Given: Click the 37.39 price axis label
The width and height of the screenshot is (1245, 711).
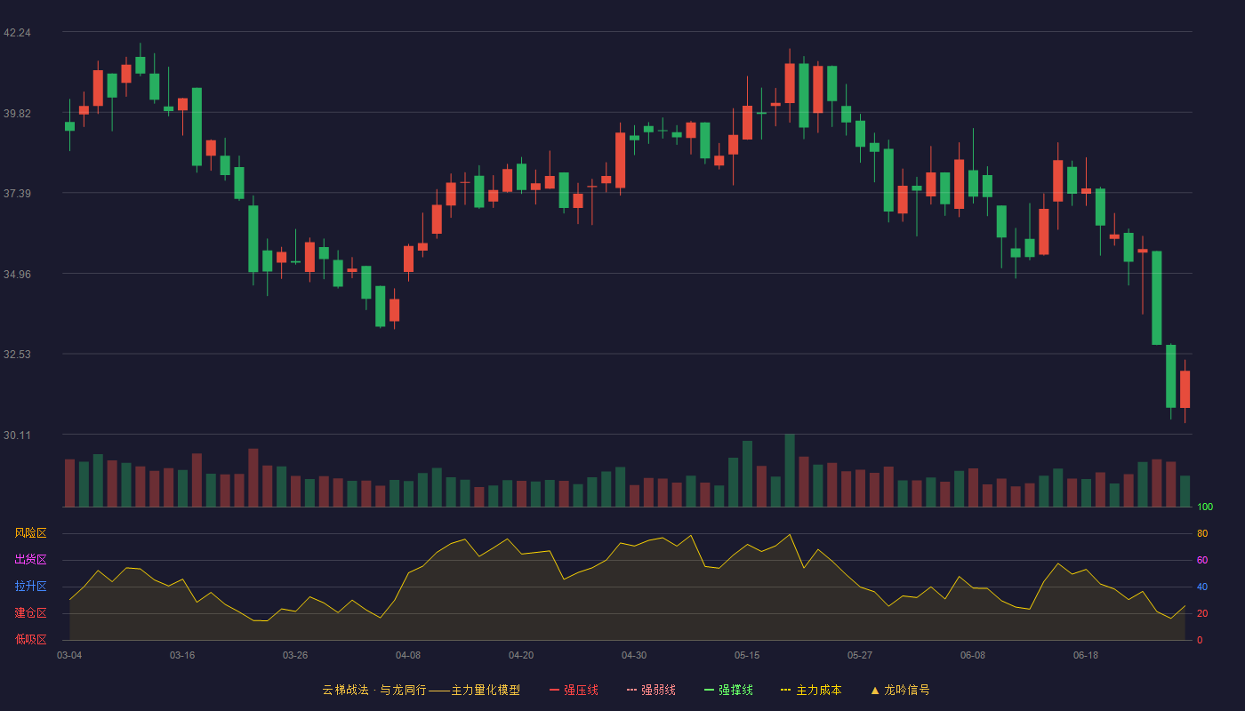Looking at the screenshot, I should pyautogui.click(x=17, y=194).
